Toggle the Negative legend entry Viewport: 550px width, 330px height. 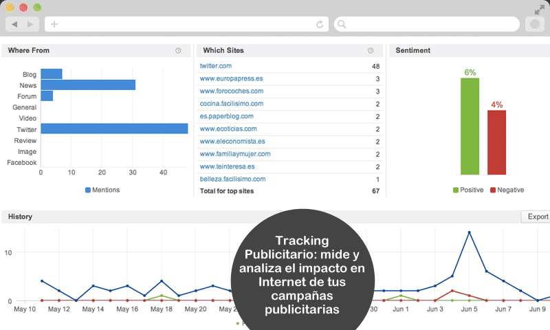(x=507, y=190)
